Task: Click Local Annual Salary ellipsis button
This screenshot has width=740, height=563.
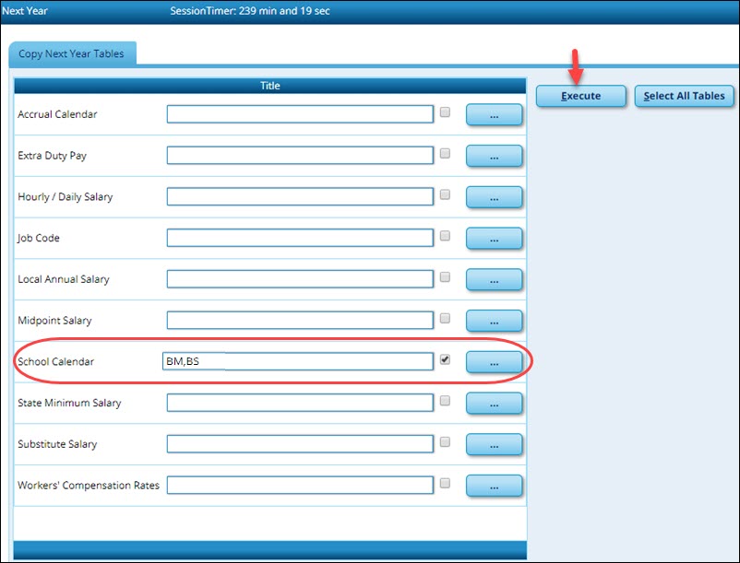Action: pos(494,279)
